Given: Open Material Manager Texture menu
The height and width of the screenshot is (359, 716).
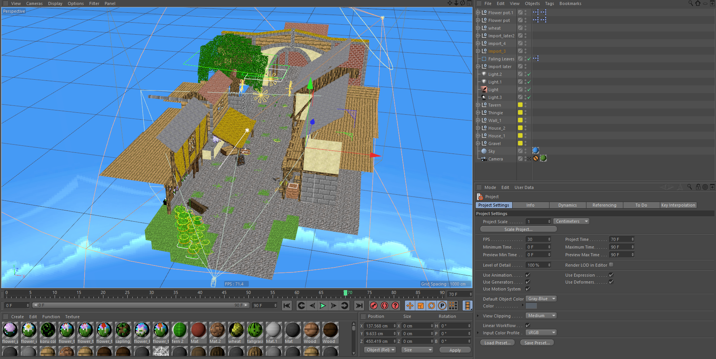Looking at the screenshot, I should click(72, 317).
